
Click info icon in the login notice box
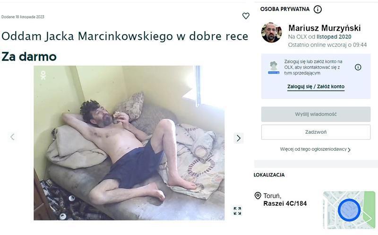pyautogui.click(x=358, y=67)
